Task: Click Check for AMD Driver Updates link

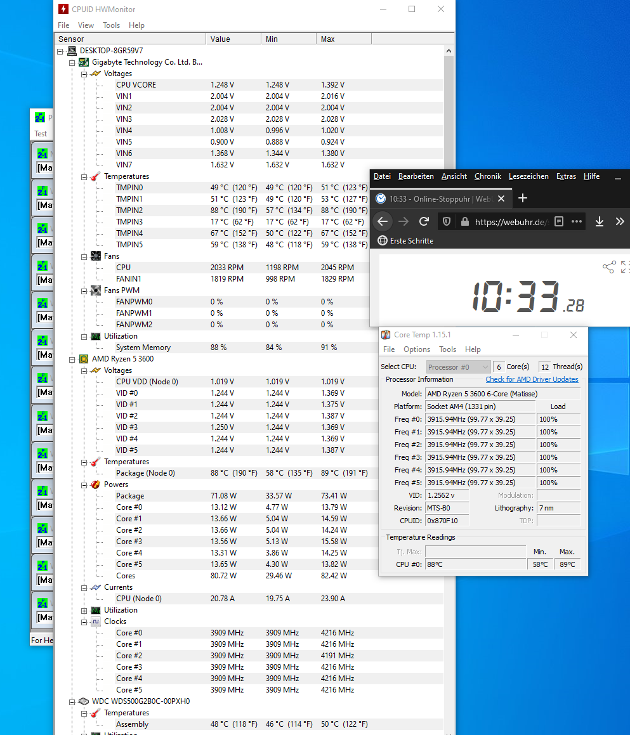Action: (532, 379)
